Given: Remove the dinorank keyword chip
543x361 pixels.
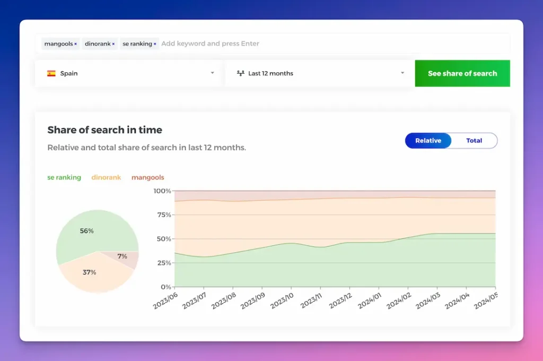Looking at the screenshot, I should pos(113,44).
